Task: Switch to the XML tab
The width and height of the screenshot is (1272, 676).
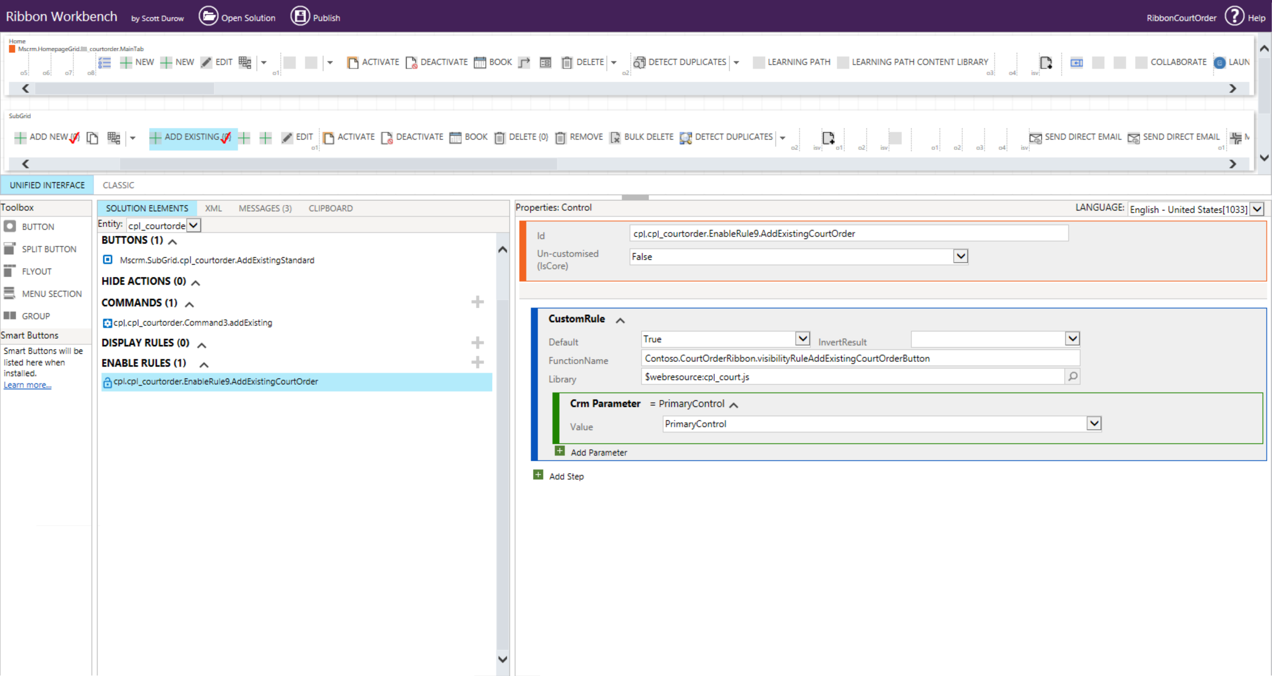Action: click(213, 208)
